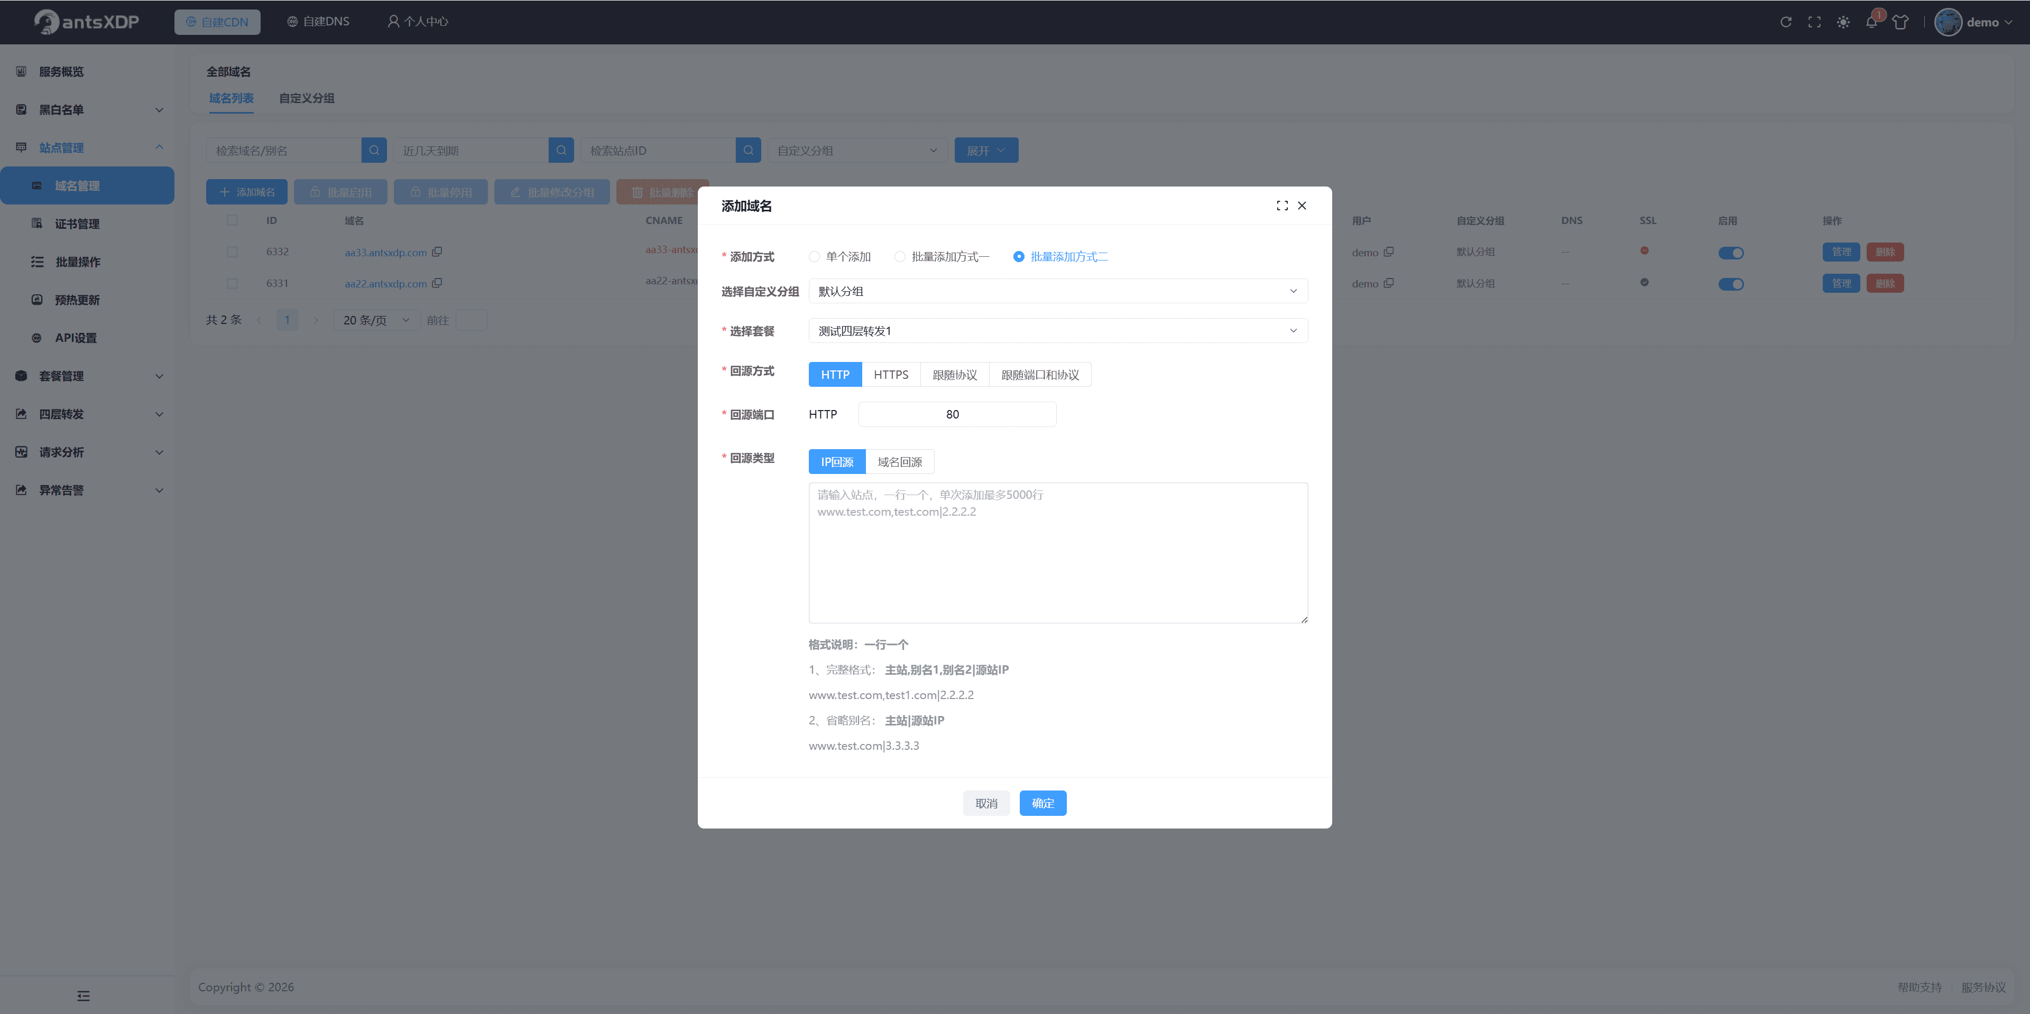
Task: Open aa33.antsxdp.com domain link
Action: pos(385,253)
